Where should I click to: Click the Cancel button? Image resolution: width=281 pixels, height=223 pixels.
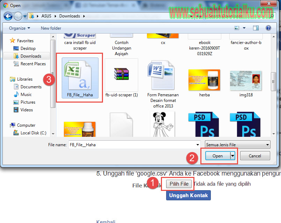[x=255, y=156]
